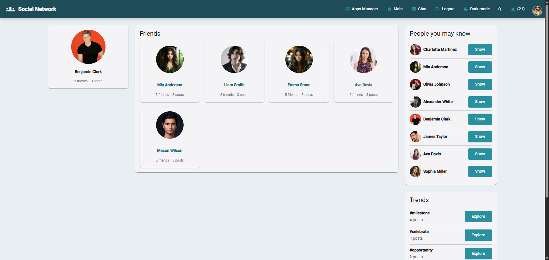Show Mia Anderson in People you may know

point(480,67)
